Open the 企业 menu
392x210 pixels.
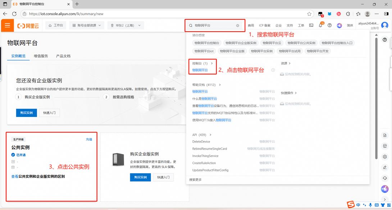278,26
